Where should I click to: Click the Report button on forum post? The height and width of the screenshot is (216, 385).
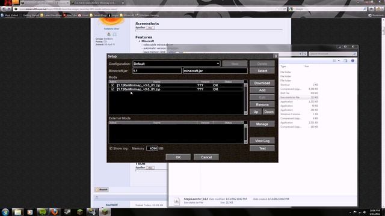pyautogui.click(x=102, y=190)
